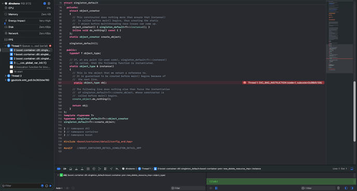Open debug workflow overrides icon beside environment overrides
357x191 pixels.
tap(105, 169)
